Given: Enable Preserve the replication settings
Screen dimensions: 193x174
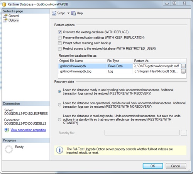Looking at the screenshot, I should click(59, 37).
